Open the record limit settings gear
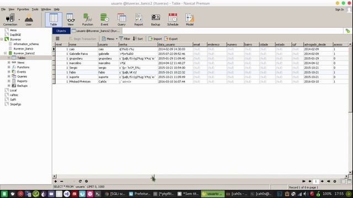The height and width of the screenshot is (198, 353). (335, 181)
